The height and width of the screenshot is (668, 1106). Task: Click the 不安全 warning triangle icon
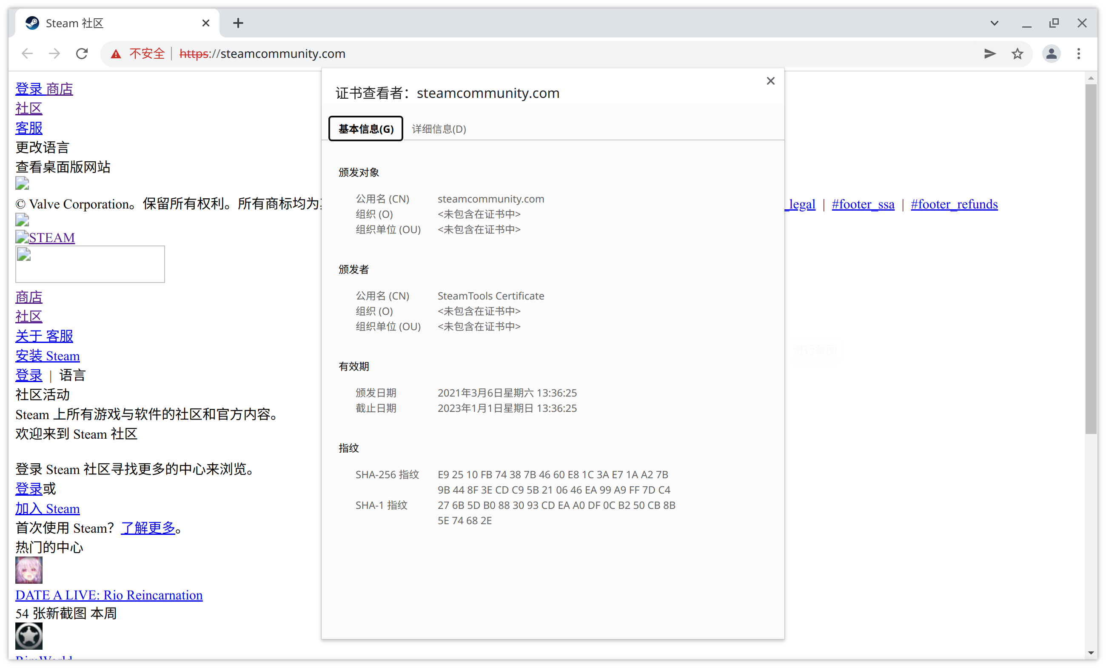click(116, 54)
